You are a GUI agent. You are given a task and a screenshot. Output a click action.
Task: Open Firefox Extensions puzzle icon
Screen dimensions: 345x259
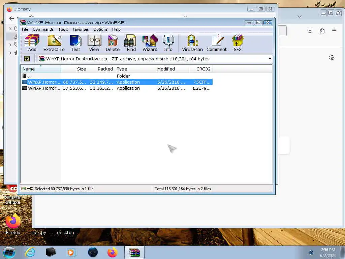coord(322,31)
